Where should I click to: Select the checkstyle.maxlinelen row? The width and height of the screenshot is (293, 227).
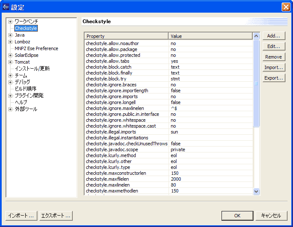[169, 185]
